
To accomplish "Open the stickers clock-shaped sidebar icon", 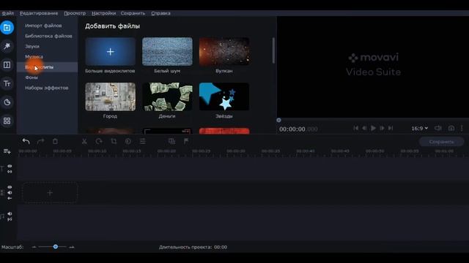I will pos(7,102).
